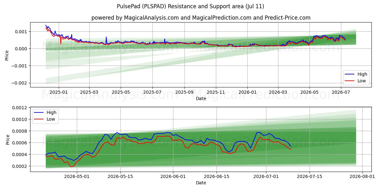Viewport: 381px width, 190px height.
Task: Click the '2026-07-15' date tick label
Action: (310, 177)
